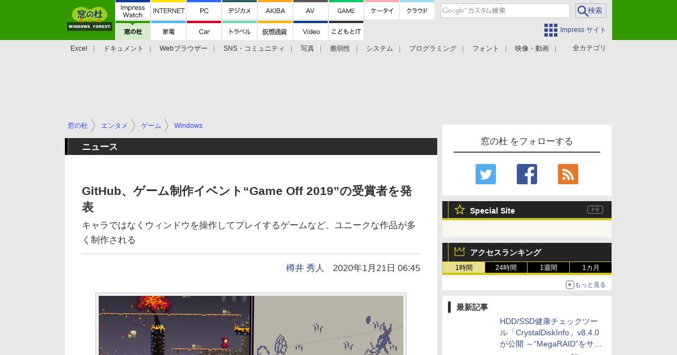Open the 仮想通貨 site tab
Viewport: 677px width, 355px height.
(x=275, y=31)
